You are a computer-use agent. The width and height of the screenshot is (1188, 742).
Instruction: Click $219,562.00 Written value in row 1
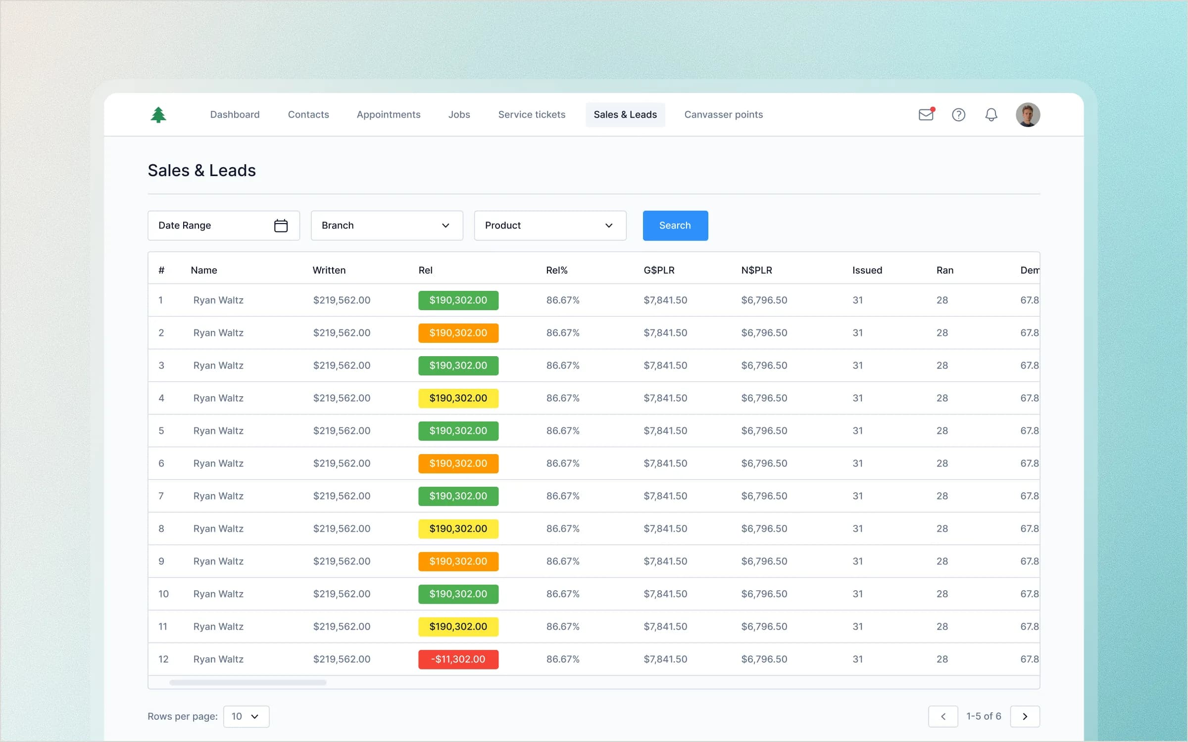(342, 300)
